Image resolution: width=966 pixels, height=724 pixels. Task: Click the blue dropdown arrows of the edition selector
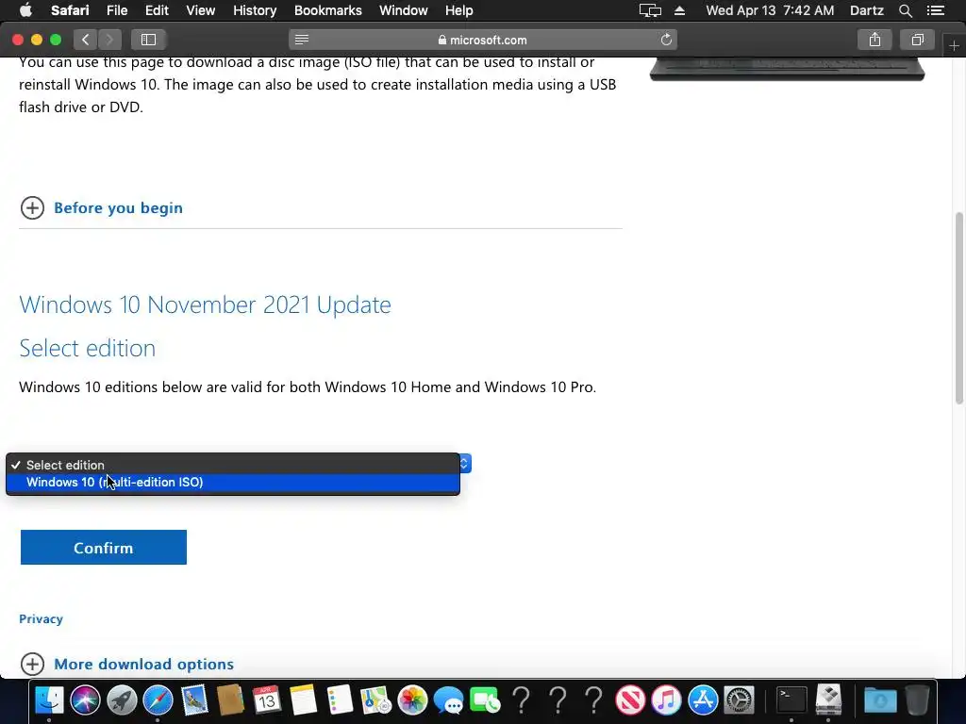[464, 463]
